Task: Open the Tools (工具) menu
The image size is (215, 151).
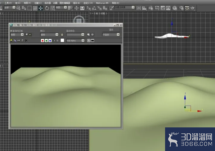Action: (8, 3)
